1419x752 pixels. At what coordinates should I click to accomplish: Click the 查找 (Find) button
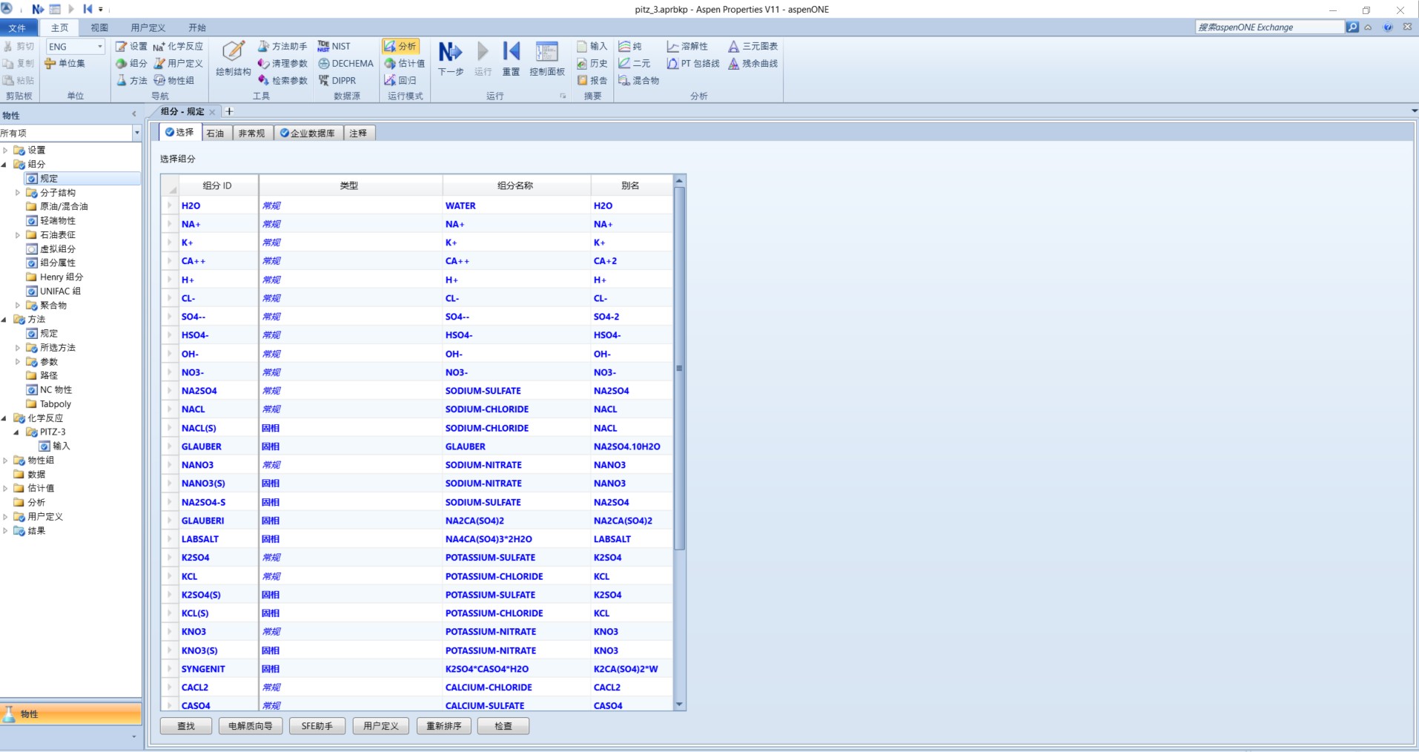(x=186, y=726)
